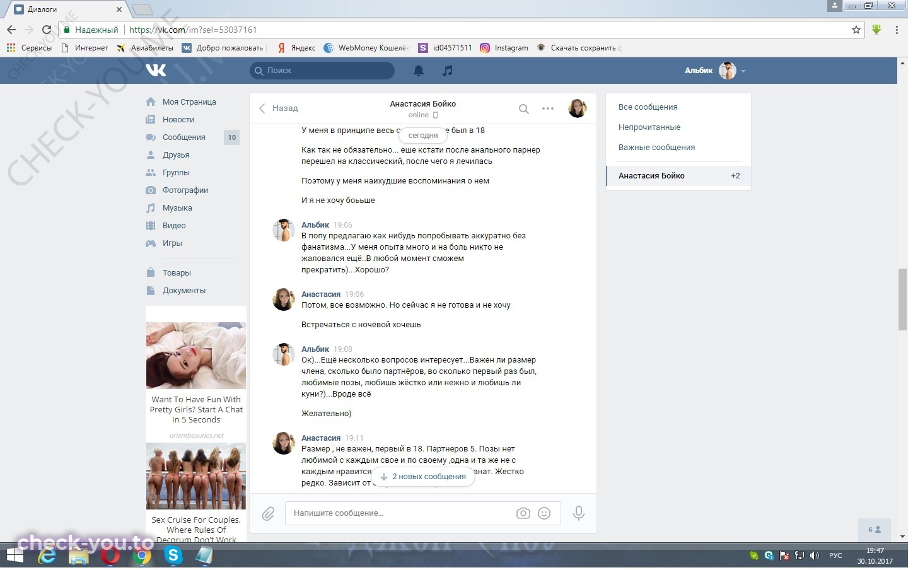
Task: Open the Добро пожаловать bookmark
Action: (x=224, y=48)
